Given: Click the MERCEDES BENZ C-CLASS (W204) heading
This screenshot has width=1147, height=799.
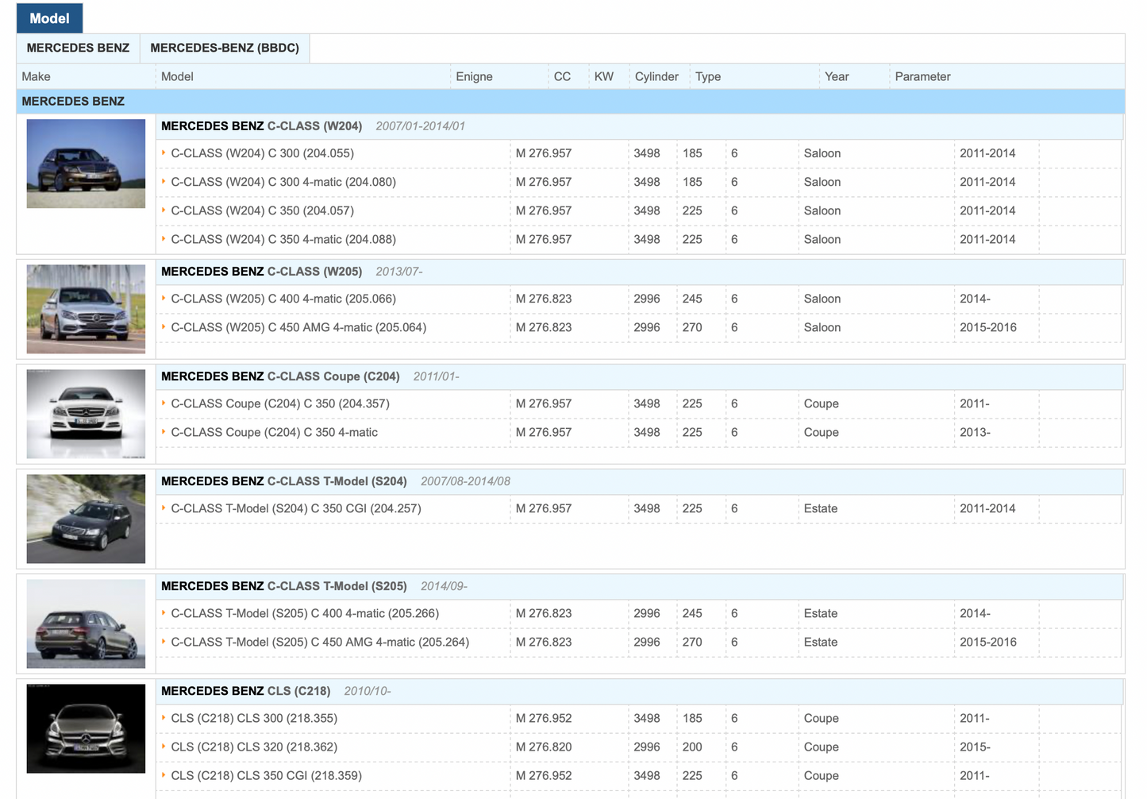Looking at the screenshot, I should point(261,126).
